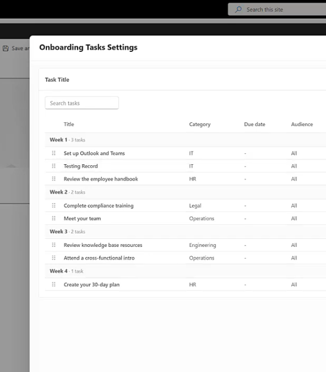Sort by the Category column header
The height and width of the screenshot is (372, 326).
[x=200, y=125]
